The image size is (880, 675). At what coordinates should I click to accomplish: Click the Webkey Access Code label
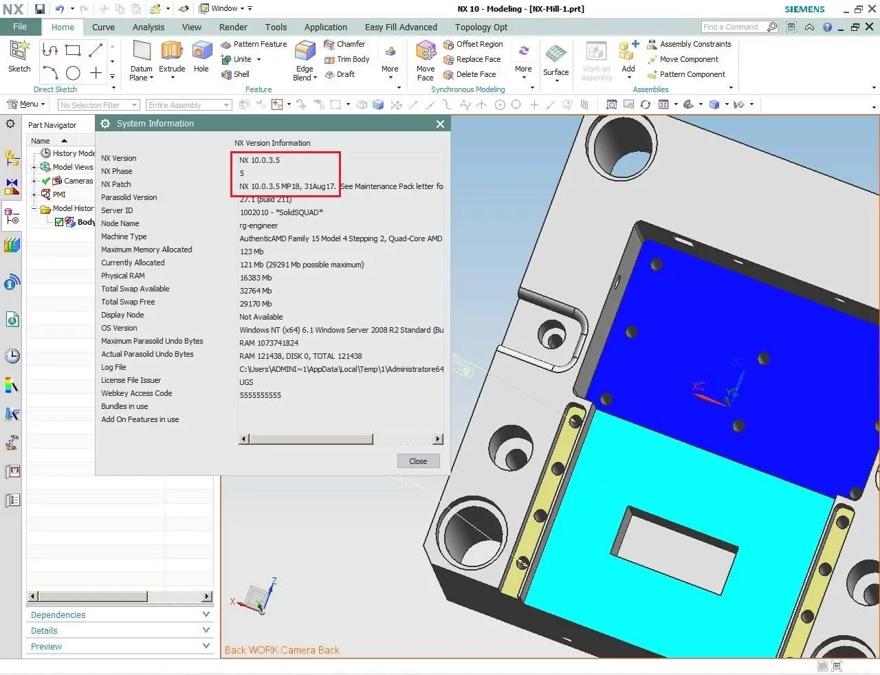(x=136, y=393)
